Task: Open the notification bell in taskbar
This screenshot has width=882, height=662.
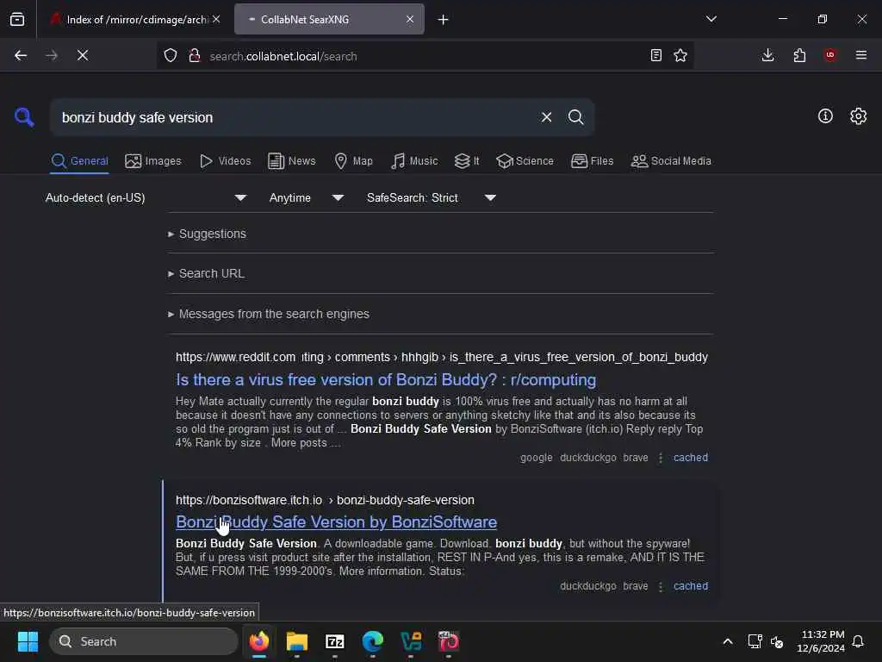Action: (859, 641)
